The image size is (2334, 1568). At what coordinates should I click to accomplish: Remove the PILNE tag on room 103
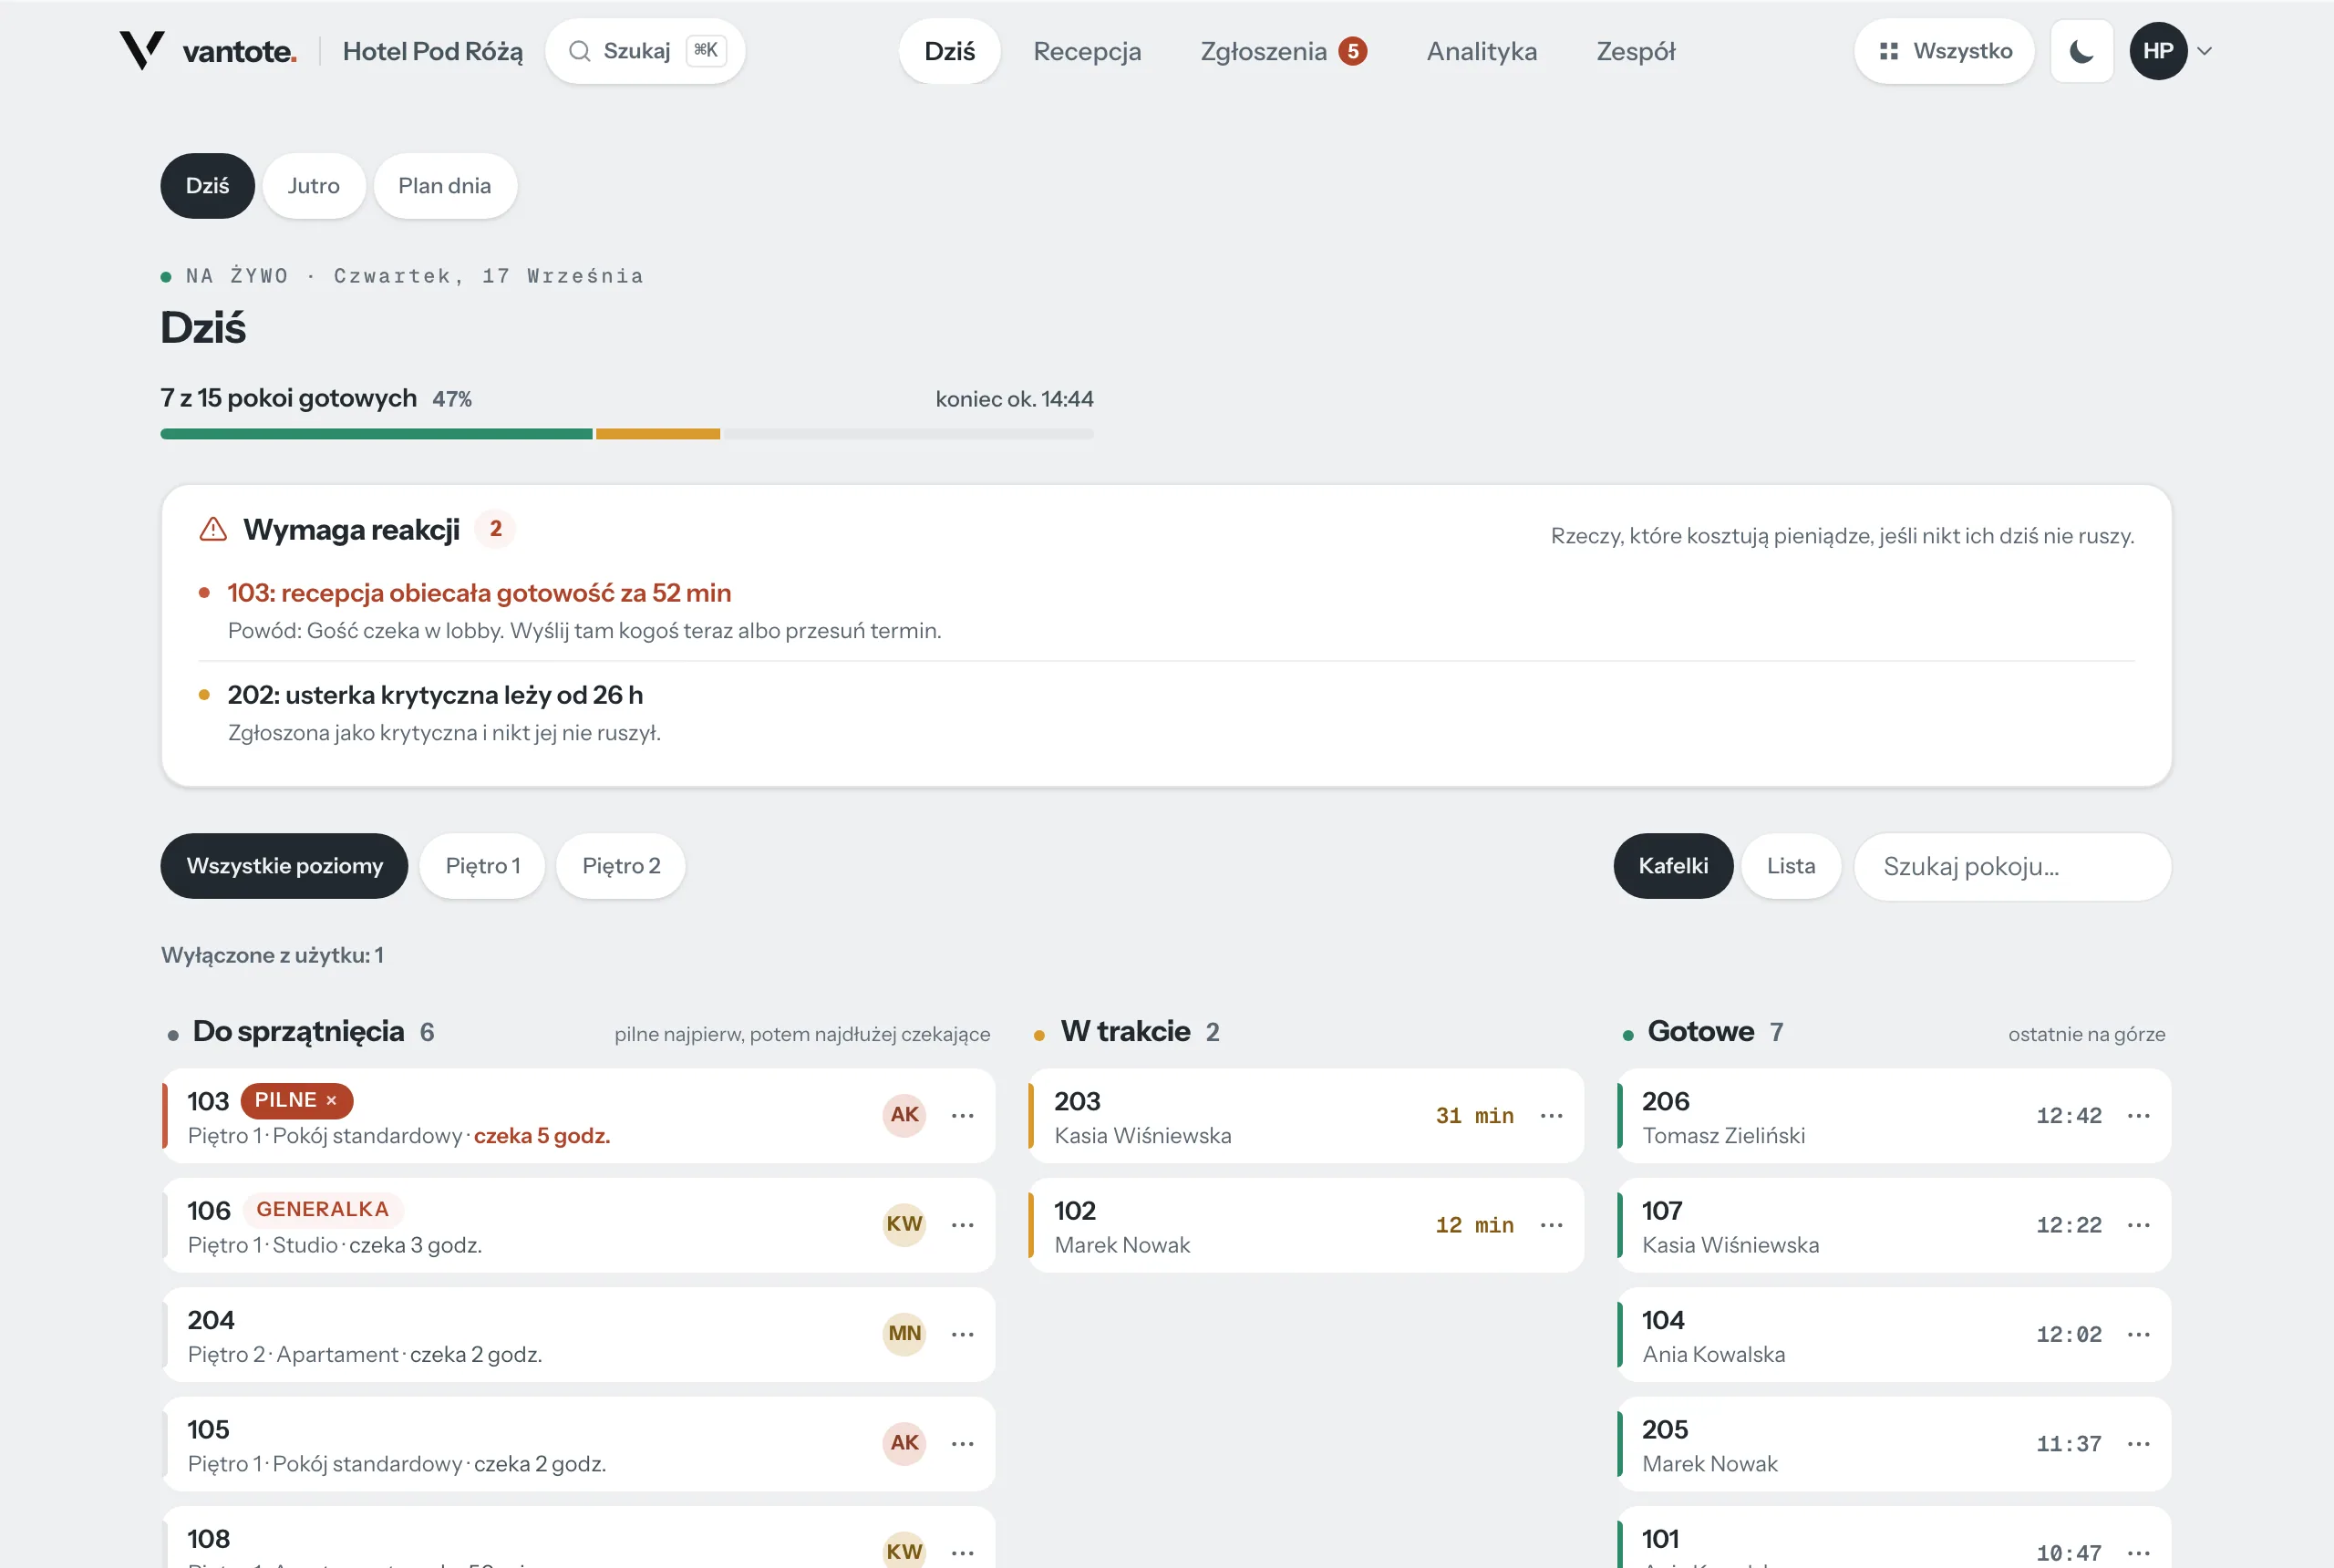[x=331, y=1100]
